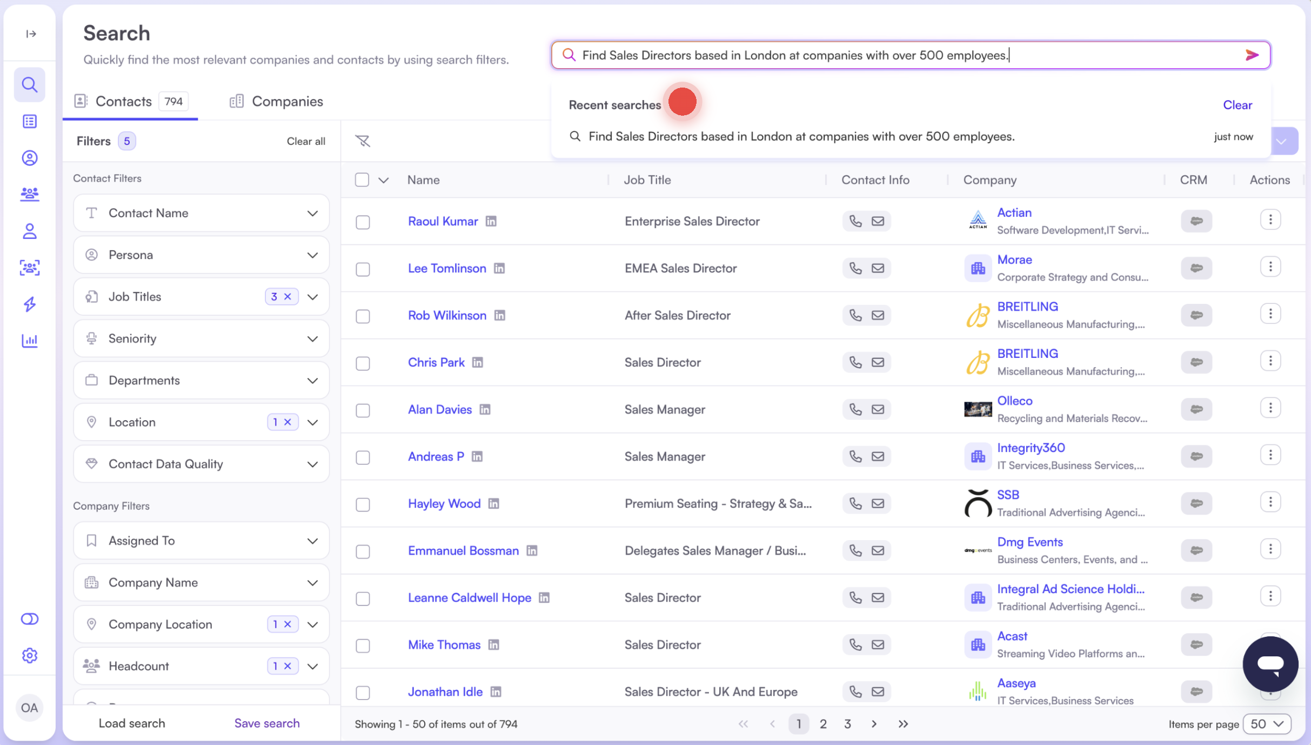The image size is (1311, 745).
Task: Click the Clear all filters link
Action: [306, 141]
